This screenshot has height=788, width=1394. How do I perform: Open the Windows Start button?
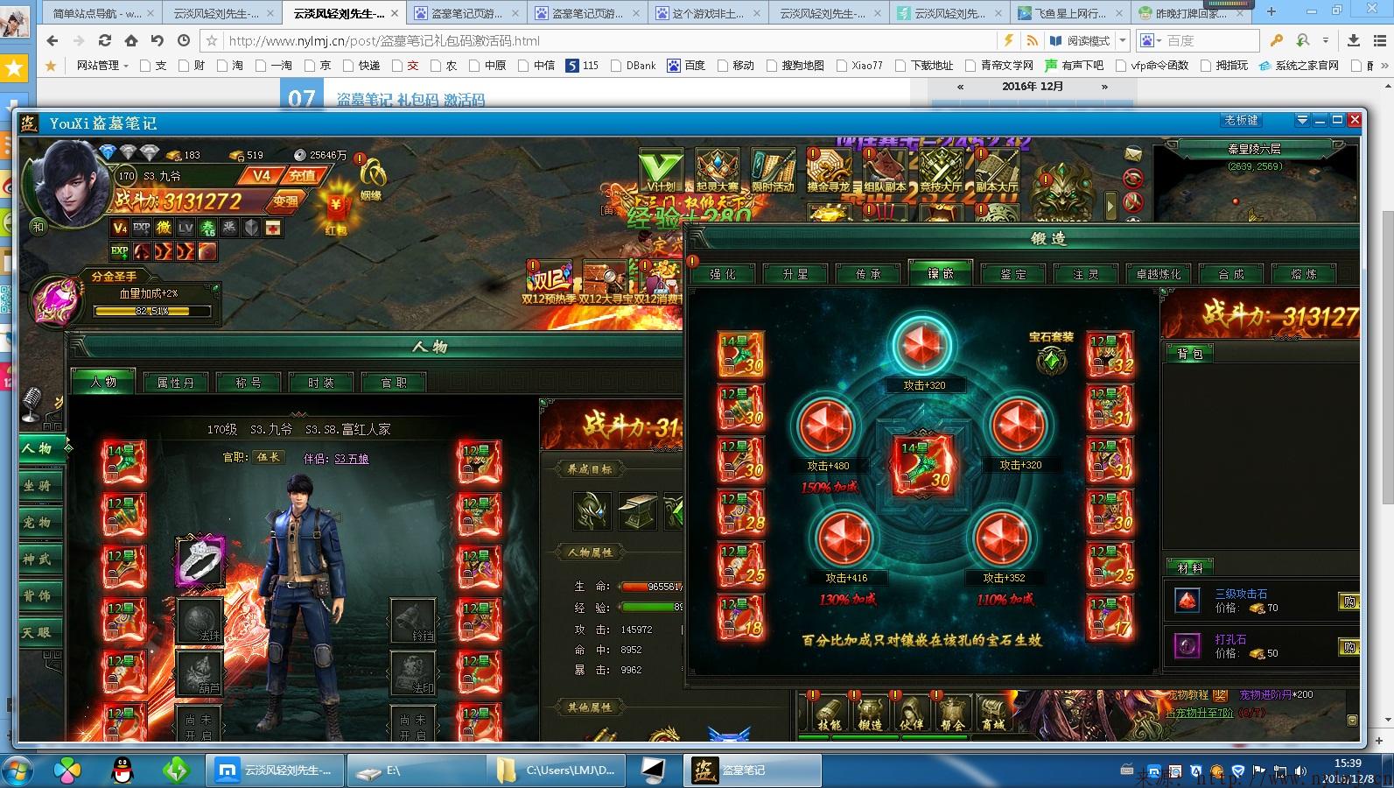click(x=17, y=770)
